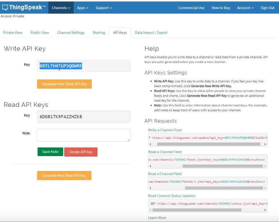Open the Read a Channel Feed link
This screenshot has width=279, height=222.
point(165,152)
